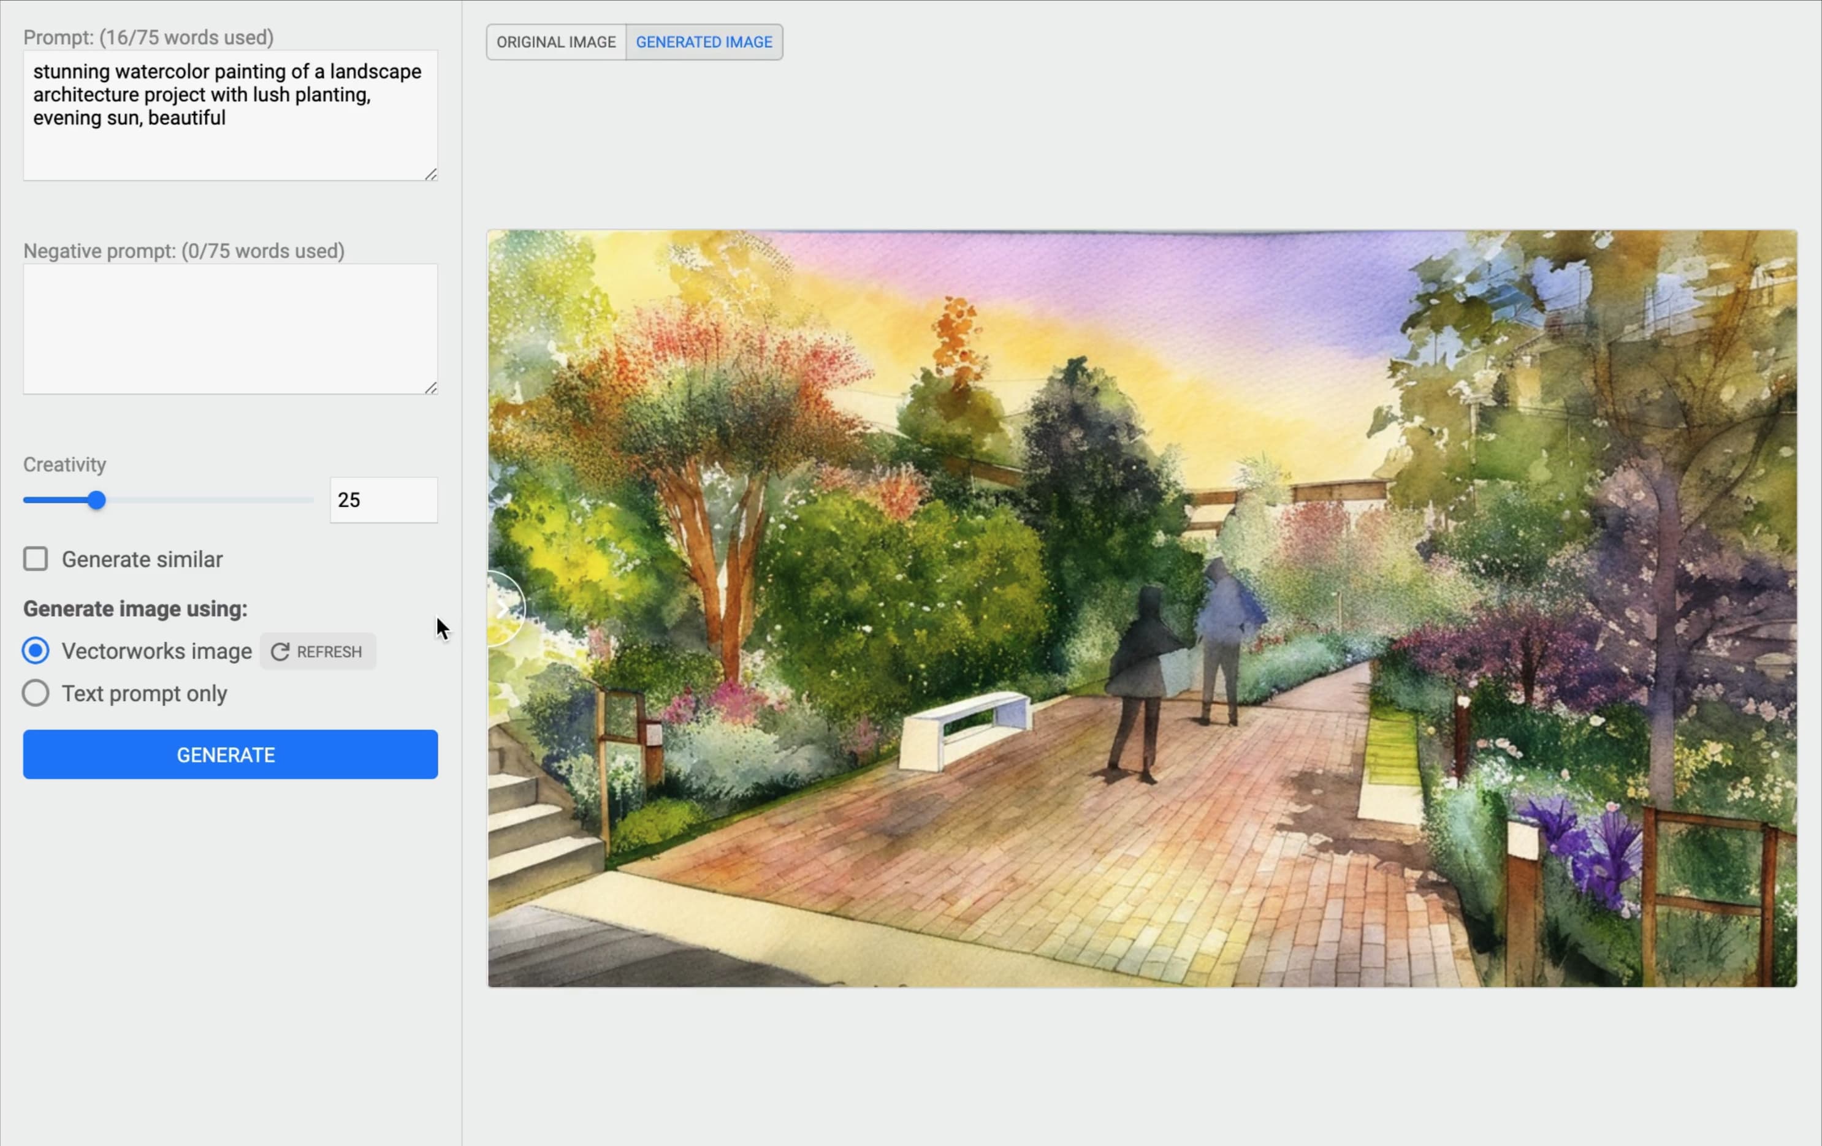Enable the Generate similar checkbox

click(x=36, y=559)
